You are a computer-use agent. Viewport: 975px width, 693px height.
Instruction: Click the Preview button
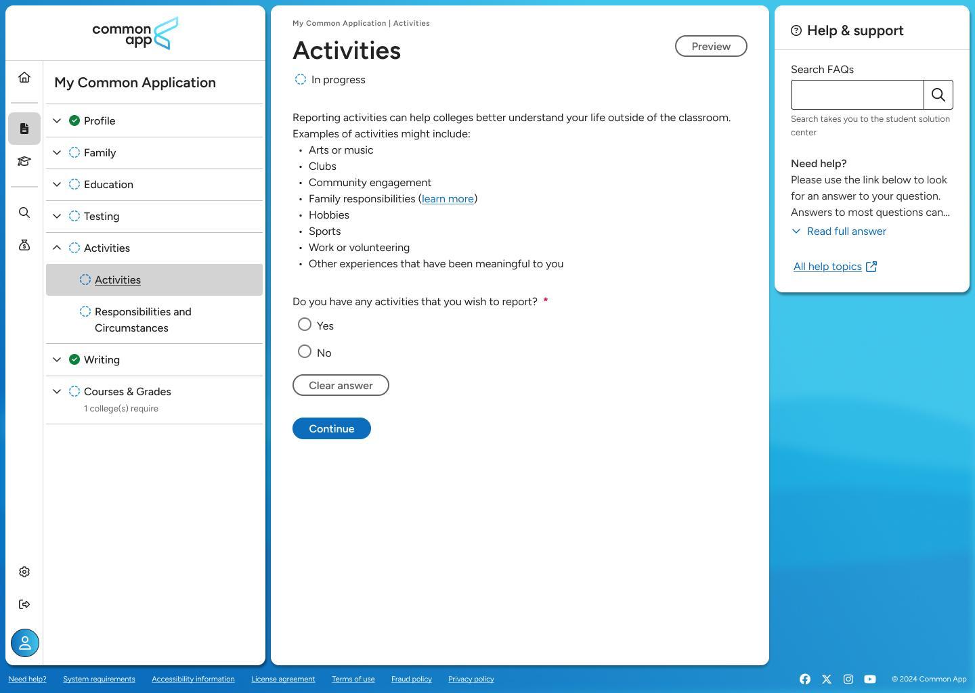(711, 46)
